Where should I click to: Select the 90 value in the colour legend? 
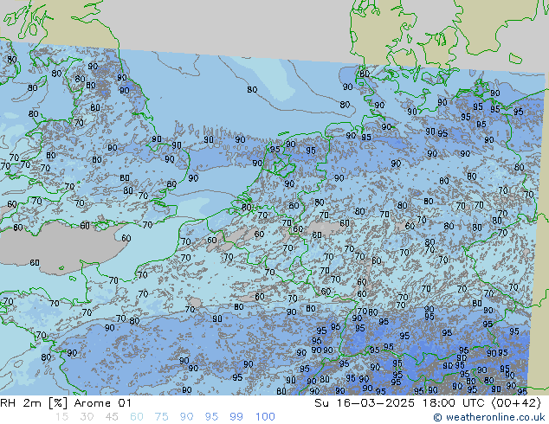186,417
